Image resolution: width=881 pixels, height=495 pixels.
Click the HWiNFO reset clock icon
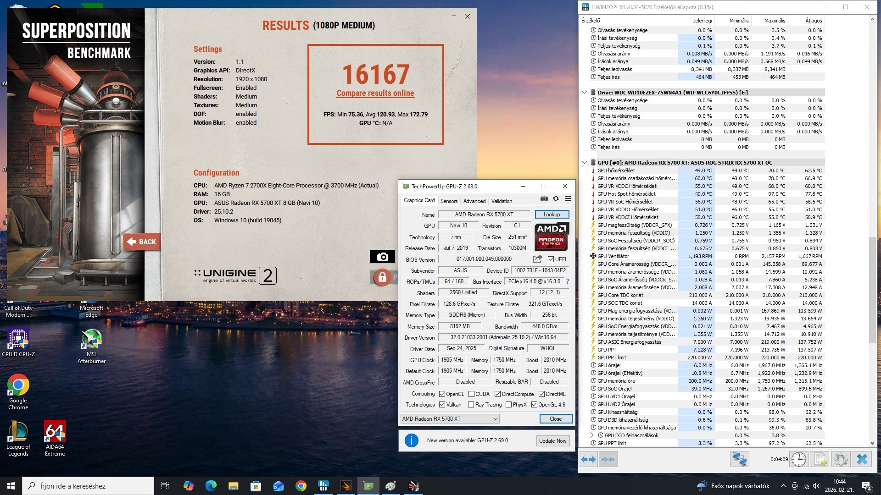click(x=798, y=459)
